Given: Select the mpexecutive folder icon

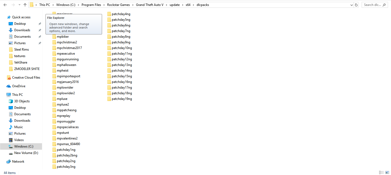Looking at the screenshot, I should coord(54,54).
